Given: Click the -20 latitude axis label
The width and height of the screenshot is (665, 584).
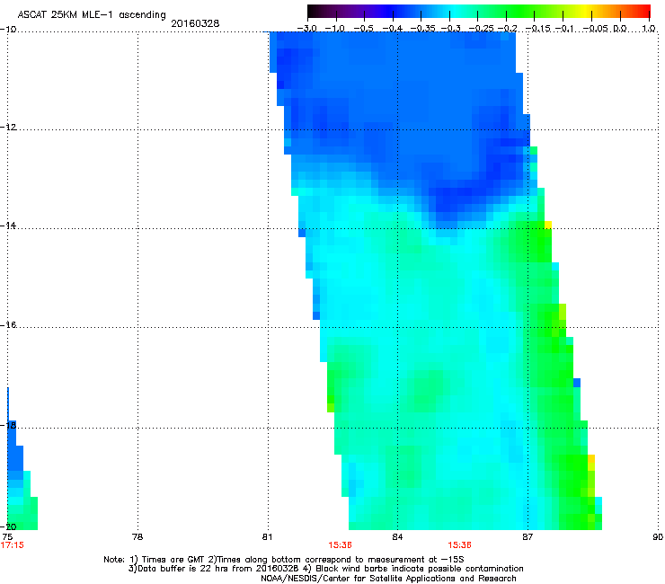Looking at the screenshot, I should [8, 526].
